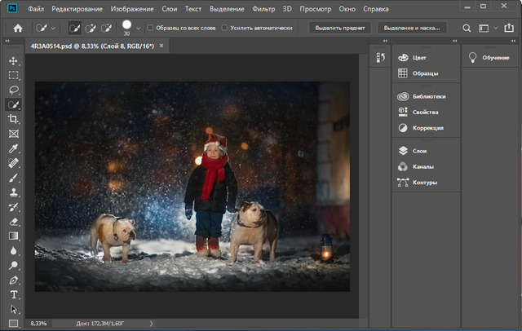Select the Lasso tool
This screenshot has height=331, width=522.
pos(14,90)
